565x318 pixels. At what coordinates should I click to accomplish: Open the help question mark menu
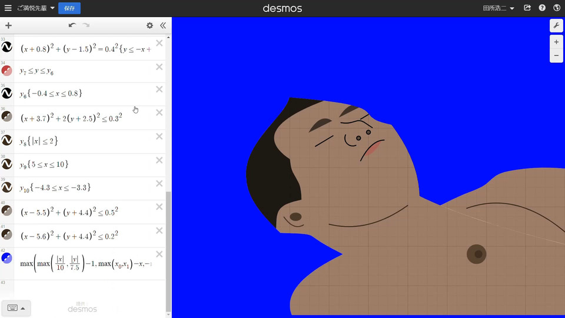[542, 8]
